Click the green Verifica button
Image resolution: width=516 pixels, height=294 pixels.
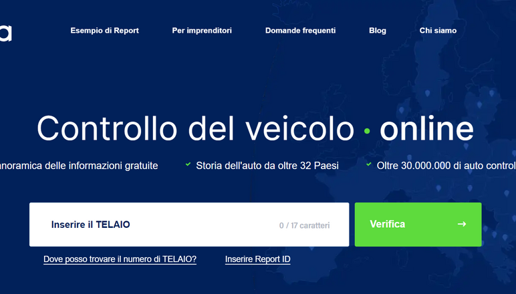pos(418,225)
